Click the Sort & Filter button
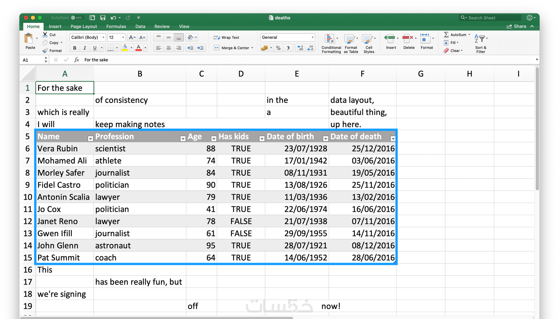This screenshot has height=319, width=559. [480, 44]
